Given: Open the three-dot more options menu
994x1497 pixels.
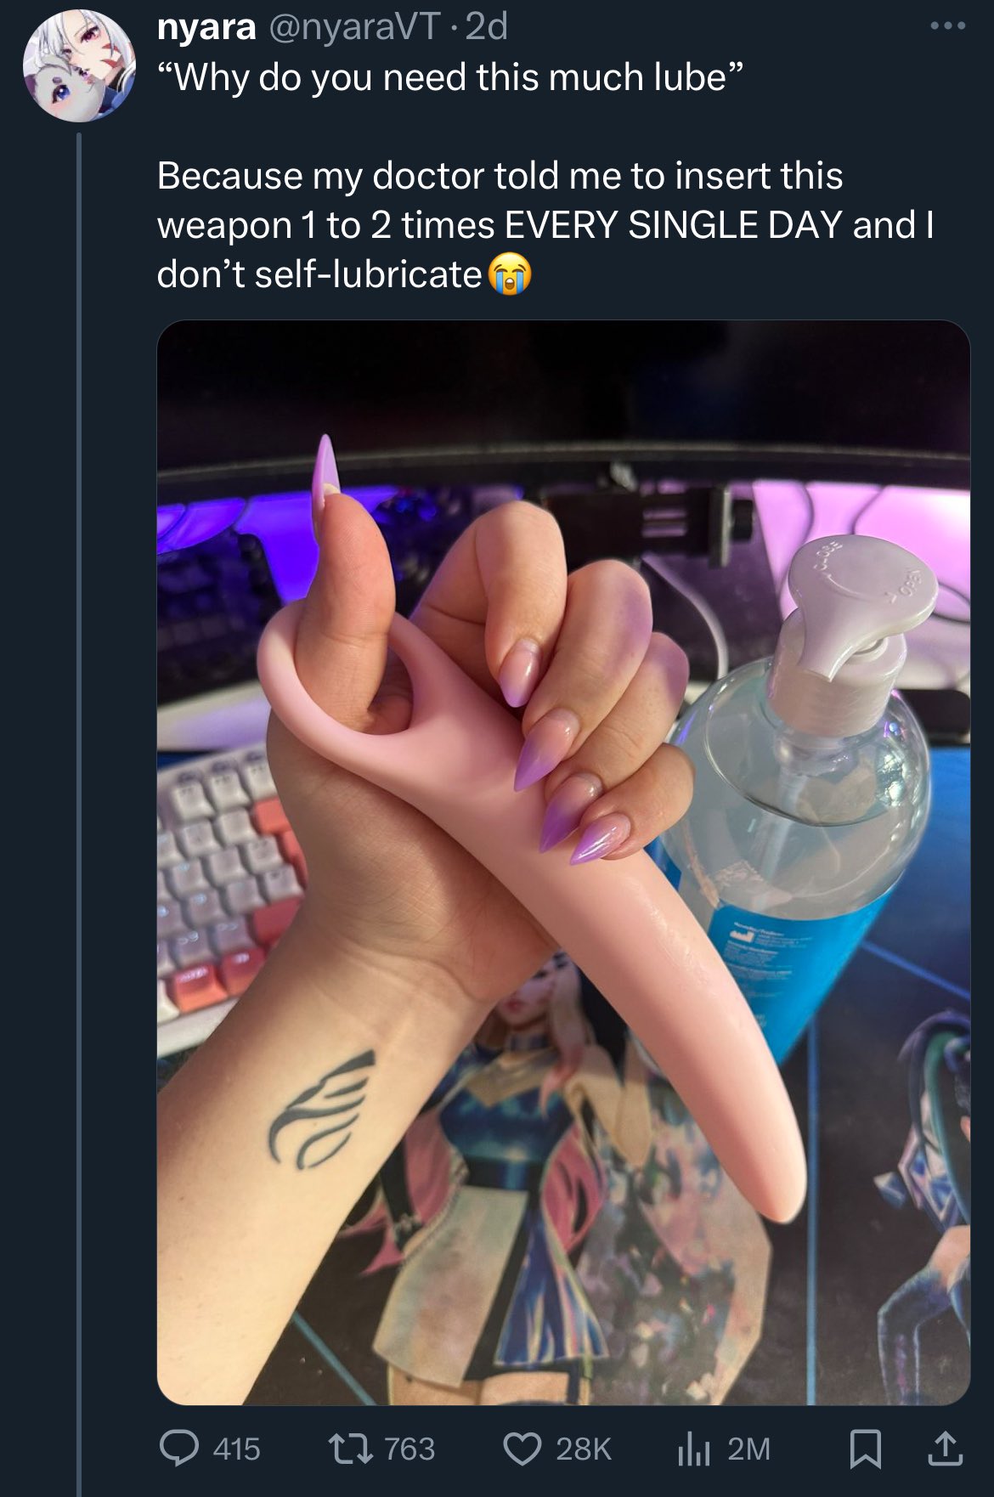Looking at the screenshot, I should point(947,27).
